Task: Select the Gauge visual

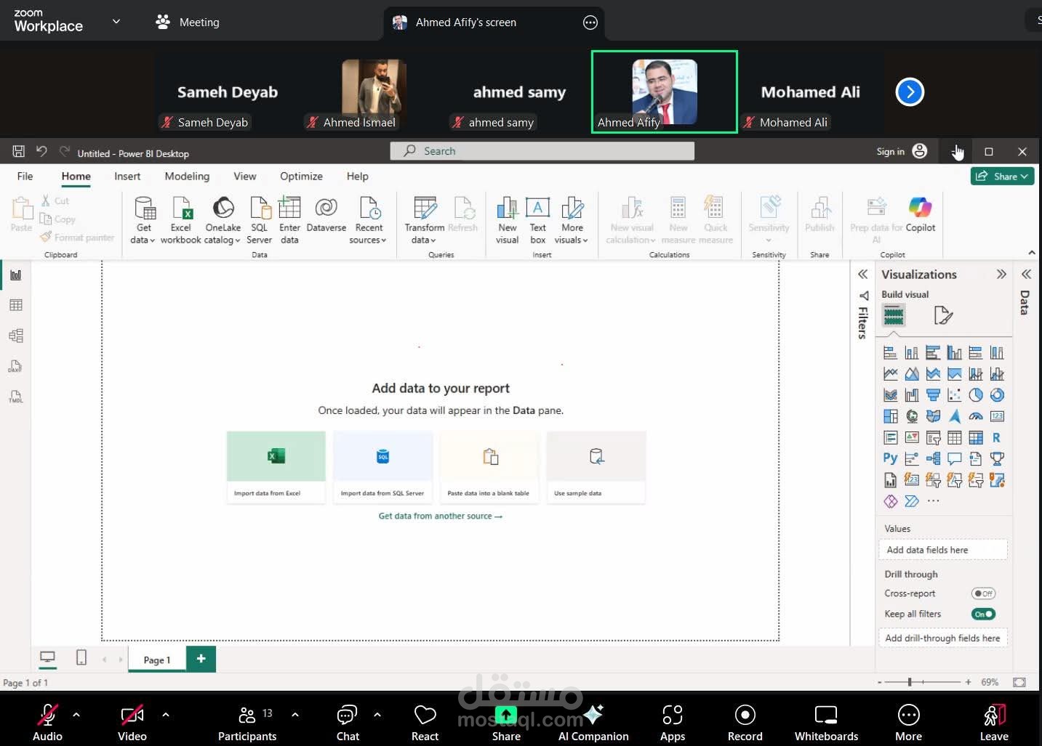Action: click(x=976, y=416)
